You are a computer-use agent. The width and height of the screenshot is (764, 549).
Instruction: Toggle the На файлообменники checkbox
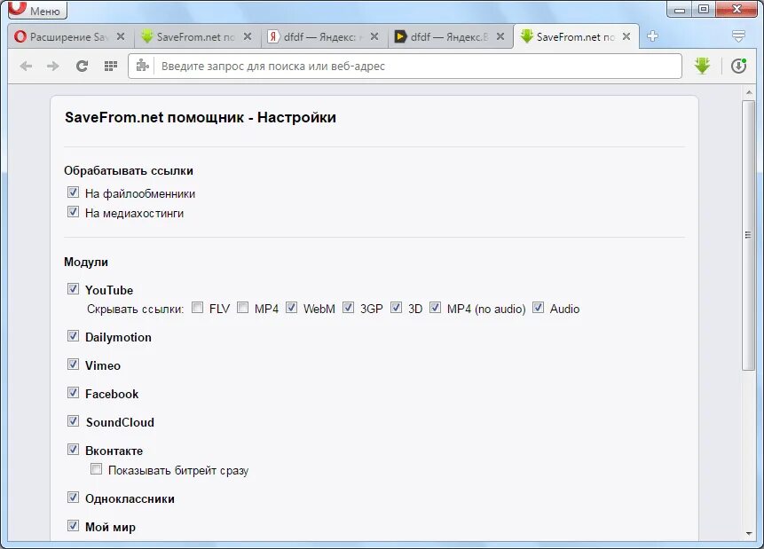[73, 192]
